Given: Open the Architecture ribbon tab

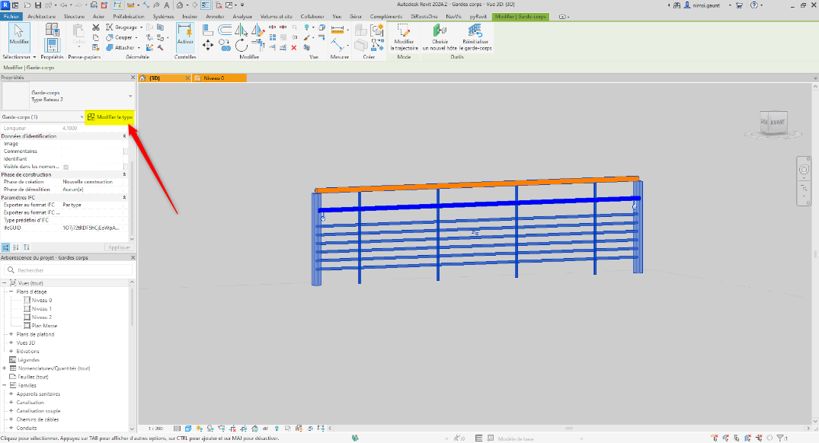Looking at the screenshot, I should tap(46, 16).
